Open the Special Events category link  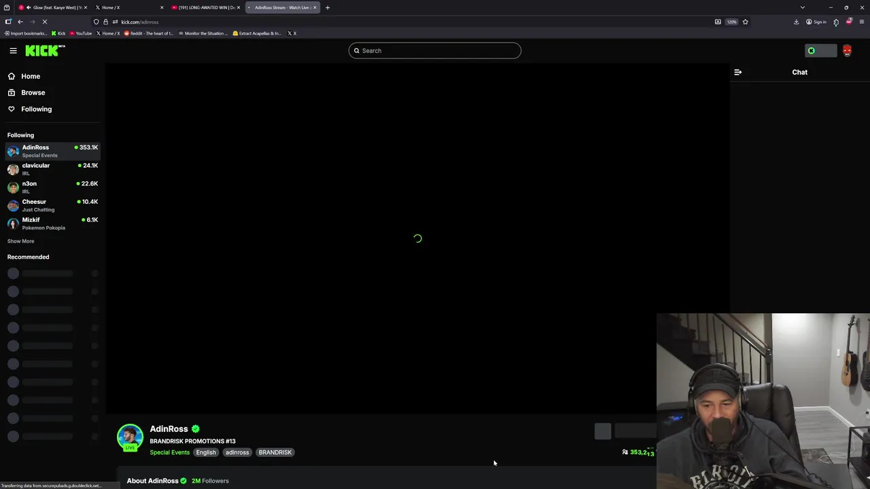[x=169, y=452]
